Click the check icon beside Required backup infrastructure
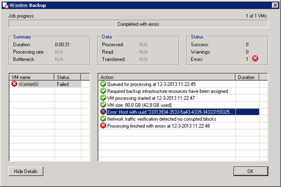This screenshot has width=281, height=187. (x=103, y=91)
